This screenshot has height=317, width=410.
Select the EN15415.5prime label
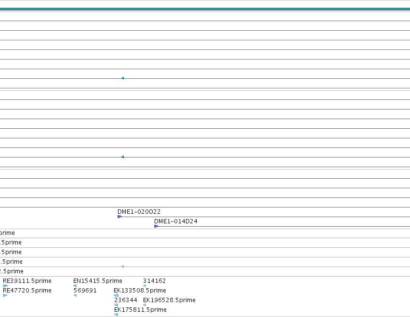[98, 281]
